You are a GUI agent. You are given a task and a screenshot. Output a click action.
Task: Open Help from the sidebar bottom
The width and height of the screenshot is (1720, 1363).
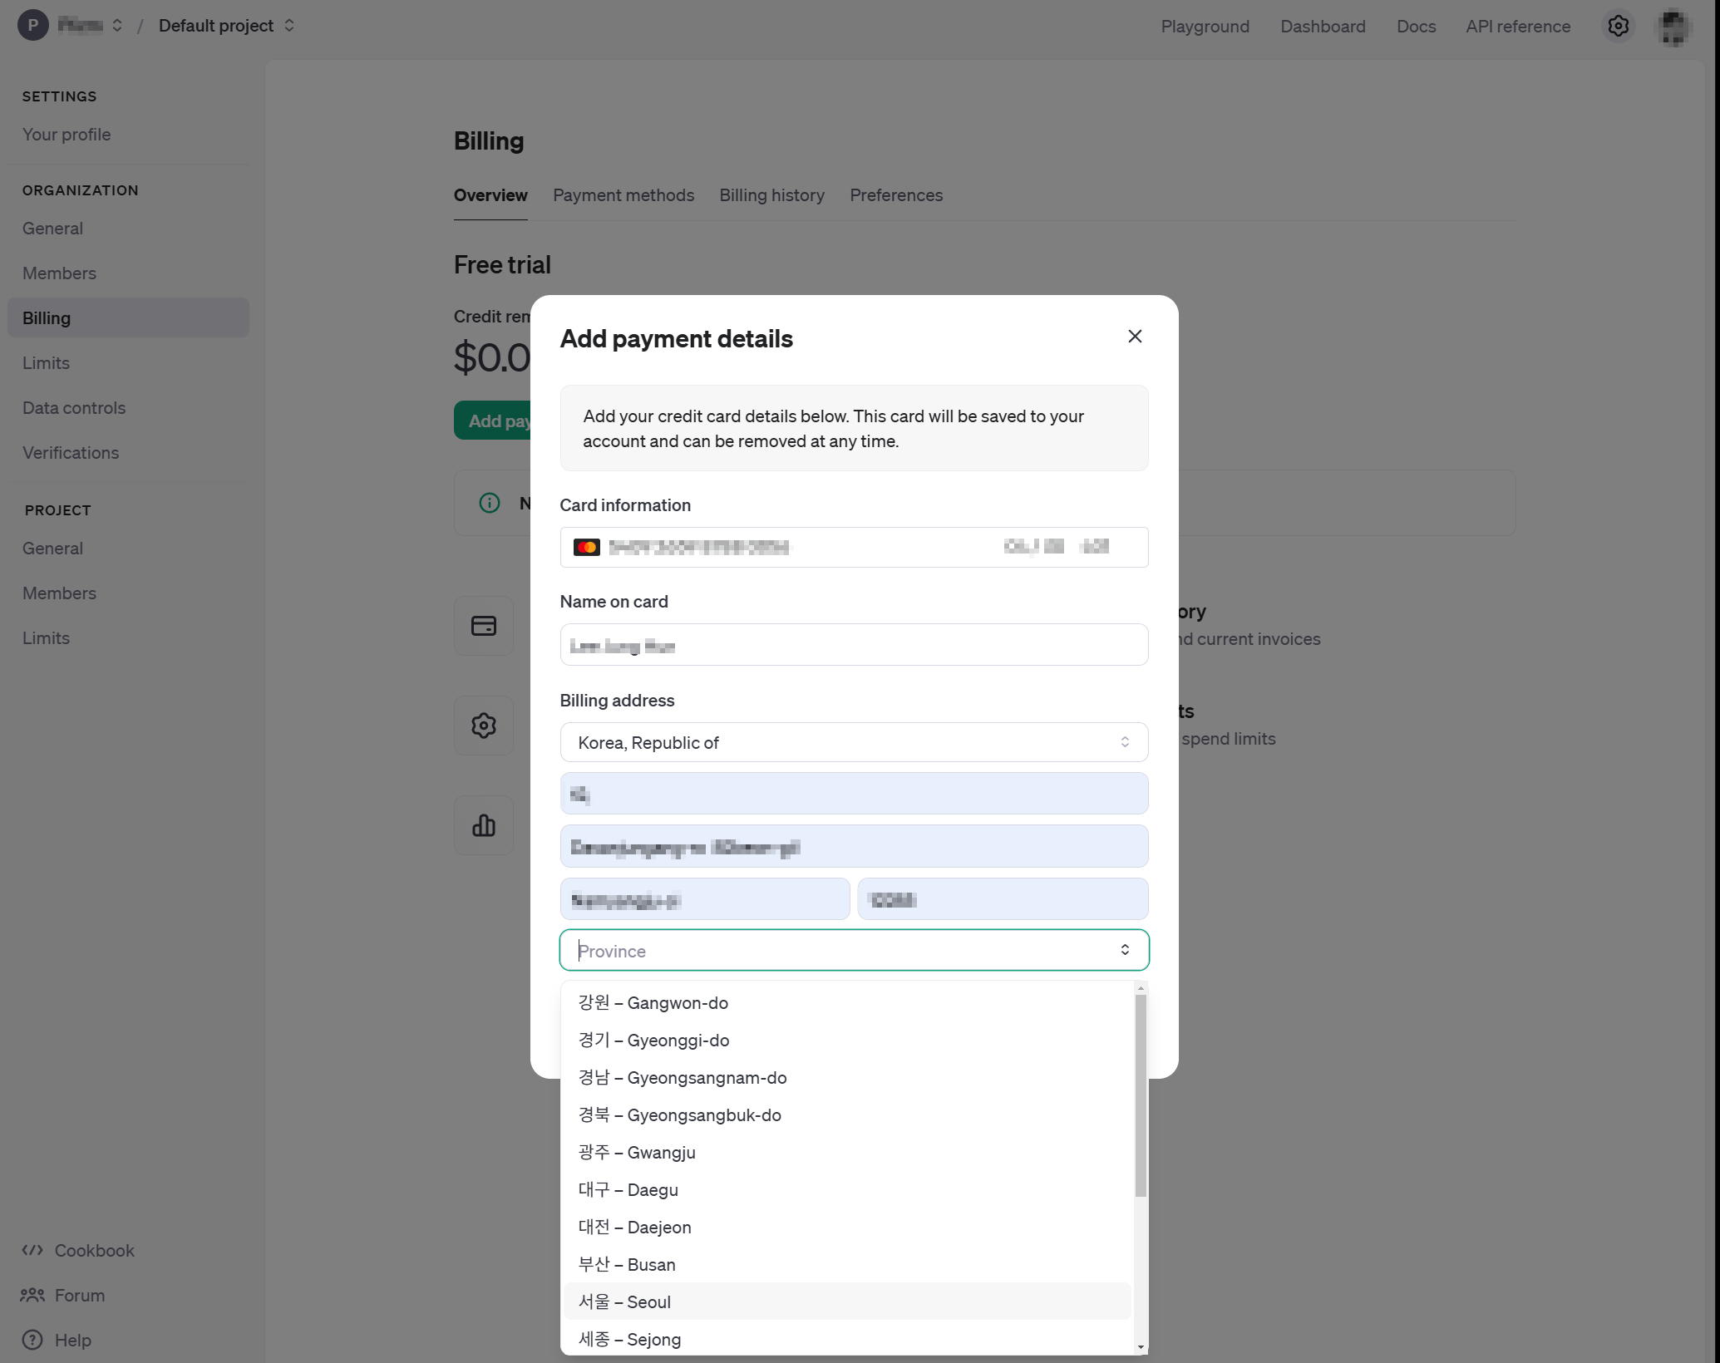coord(72,1341)
